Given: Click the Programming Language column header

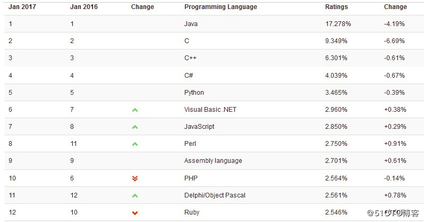Looking at the screenshot, I should (221, 7).
